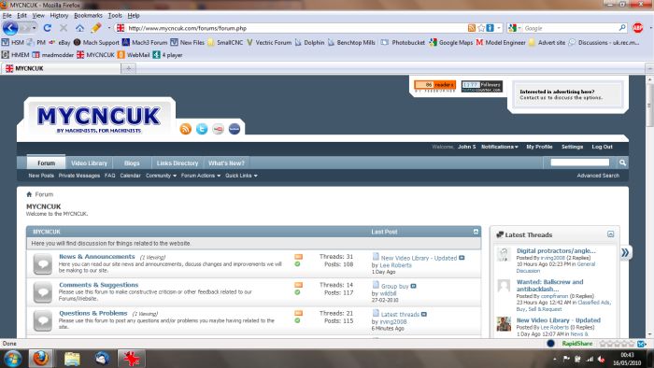
Task: Click the YouTube icon in header
Action: [218, 129]
